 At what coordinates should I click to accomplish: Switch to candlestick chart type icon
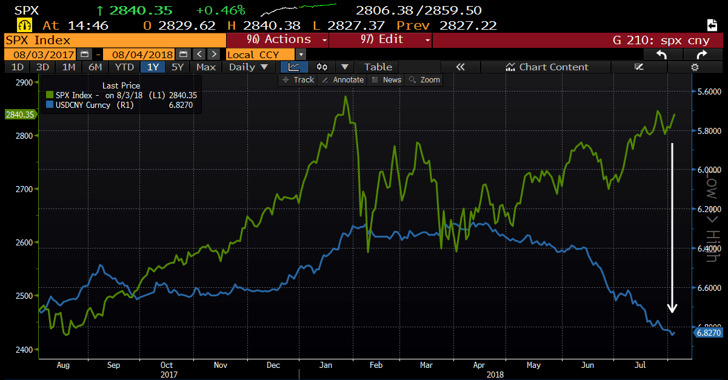(322, 67)
